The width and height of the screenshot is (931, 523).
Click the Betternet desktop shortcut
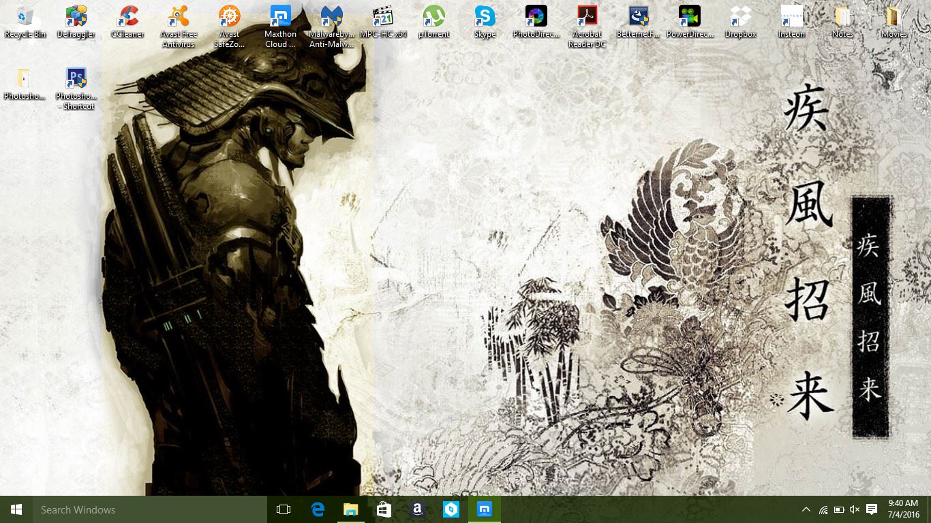point(638,22)
